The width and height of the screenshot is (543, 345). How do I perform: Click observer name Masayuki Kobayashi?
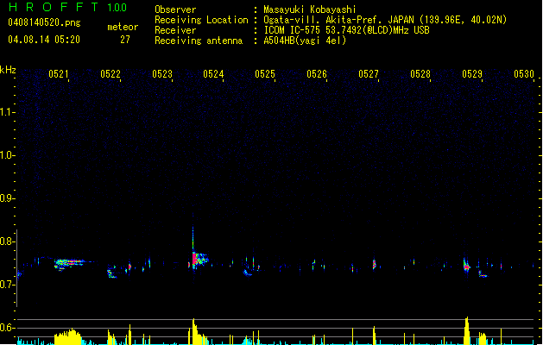click(x=310, y=9)
